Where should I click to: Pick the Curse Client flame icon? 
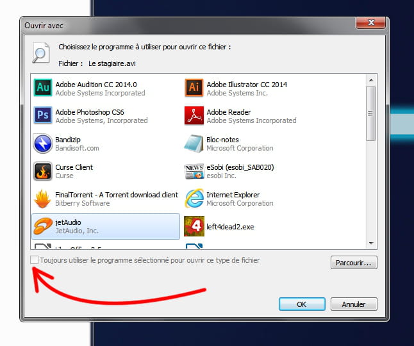(43, 171)
